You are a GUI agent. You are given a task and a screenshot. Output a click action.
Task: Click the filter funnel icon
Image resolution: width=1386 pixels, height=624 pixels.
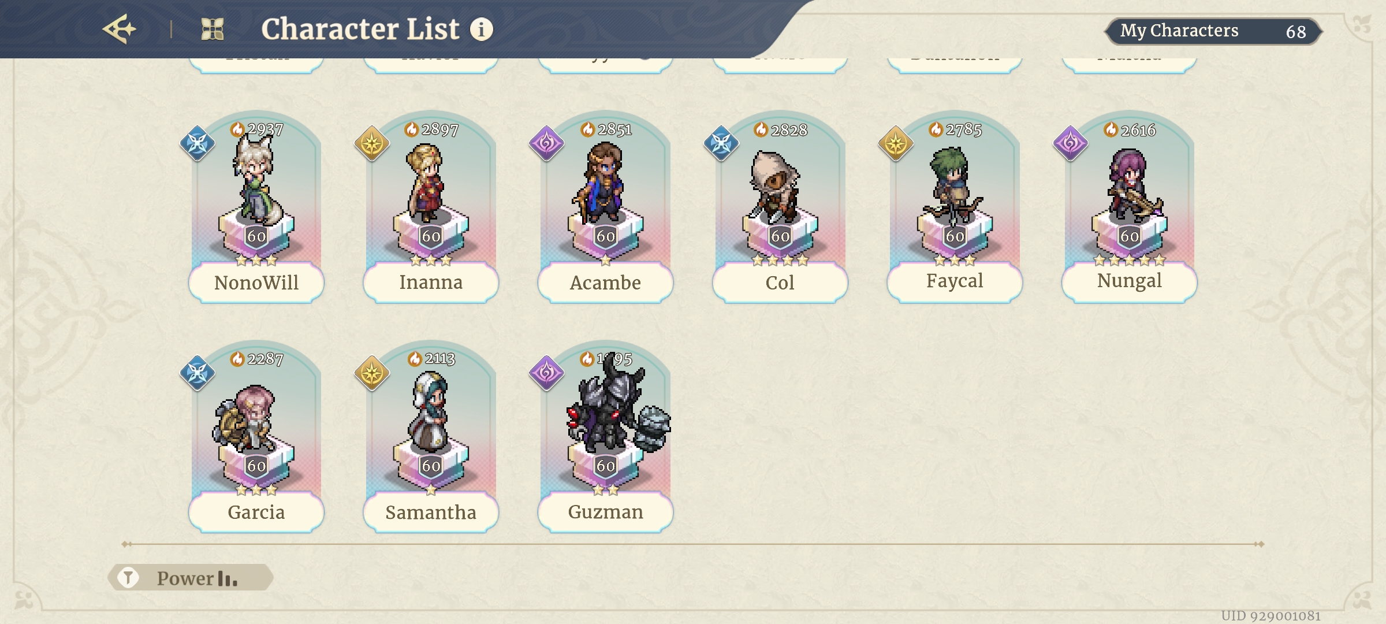coord(128,577)
